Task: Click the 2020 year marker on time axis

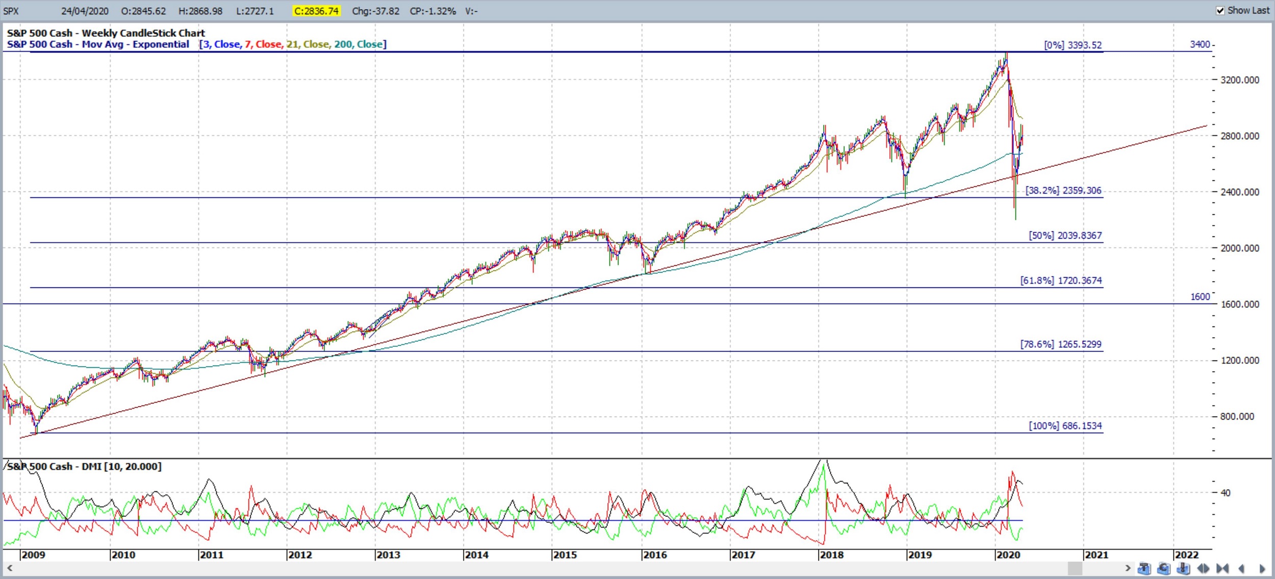Action: (1008, 555)
